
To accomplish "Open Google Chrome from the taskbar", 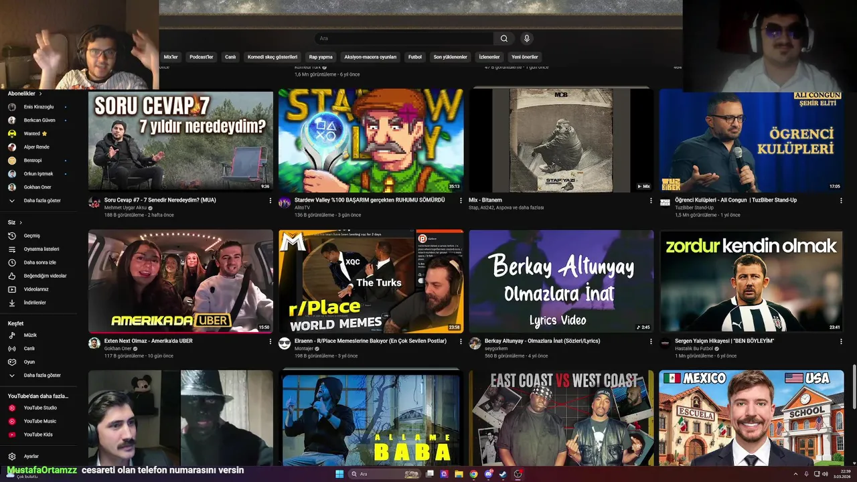I will tap(473, 474).
